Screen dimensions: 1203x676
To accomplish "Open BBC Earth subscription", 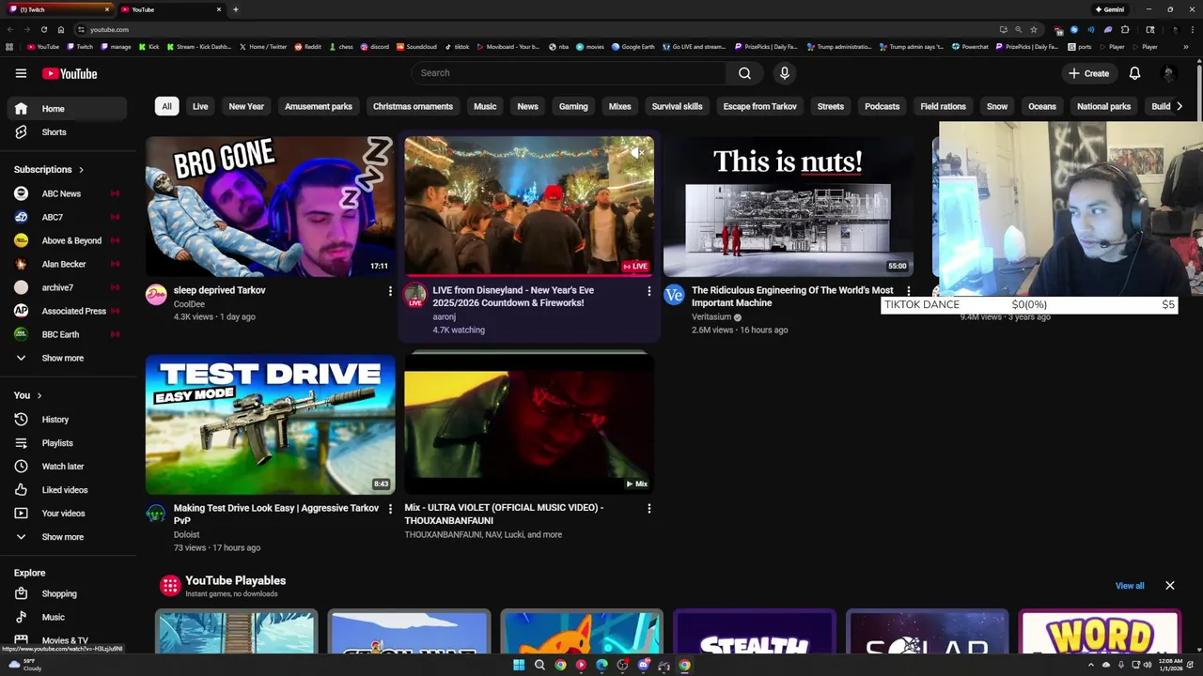I will click(66, 334).
